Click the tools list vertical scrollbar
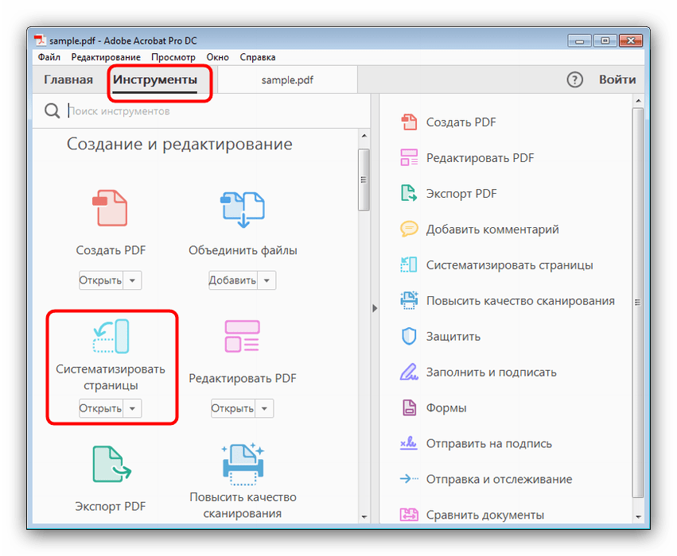Image resolution: width=677 pixels, height=556 pixels. 364,181
